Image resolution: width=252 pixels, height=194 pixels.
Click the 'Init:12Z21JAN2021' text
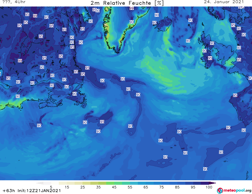click(x=39, y=191)
